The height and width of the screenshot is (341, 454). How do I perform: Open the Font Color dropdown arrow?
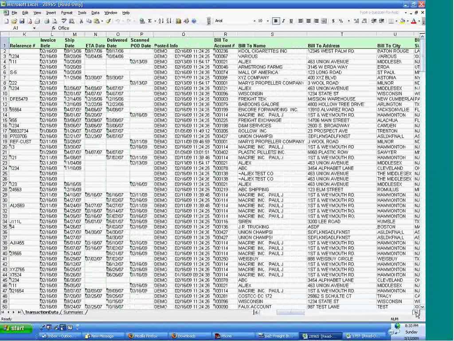[419, 21]
